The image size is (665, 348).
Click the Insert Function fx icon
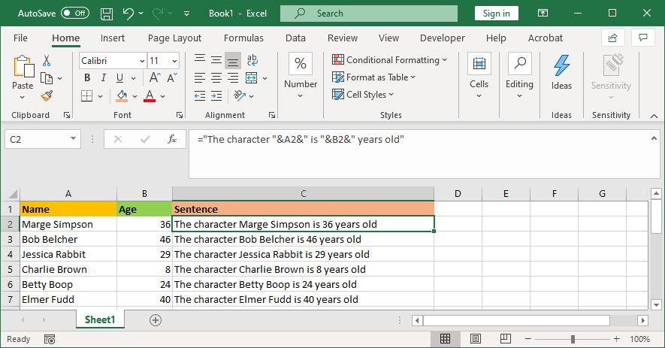tap(172, 139)
